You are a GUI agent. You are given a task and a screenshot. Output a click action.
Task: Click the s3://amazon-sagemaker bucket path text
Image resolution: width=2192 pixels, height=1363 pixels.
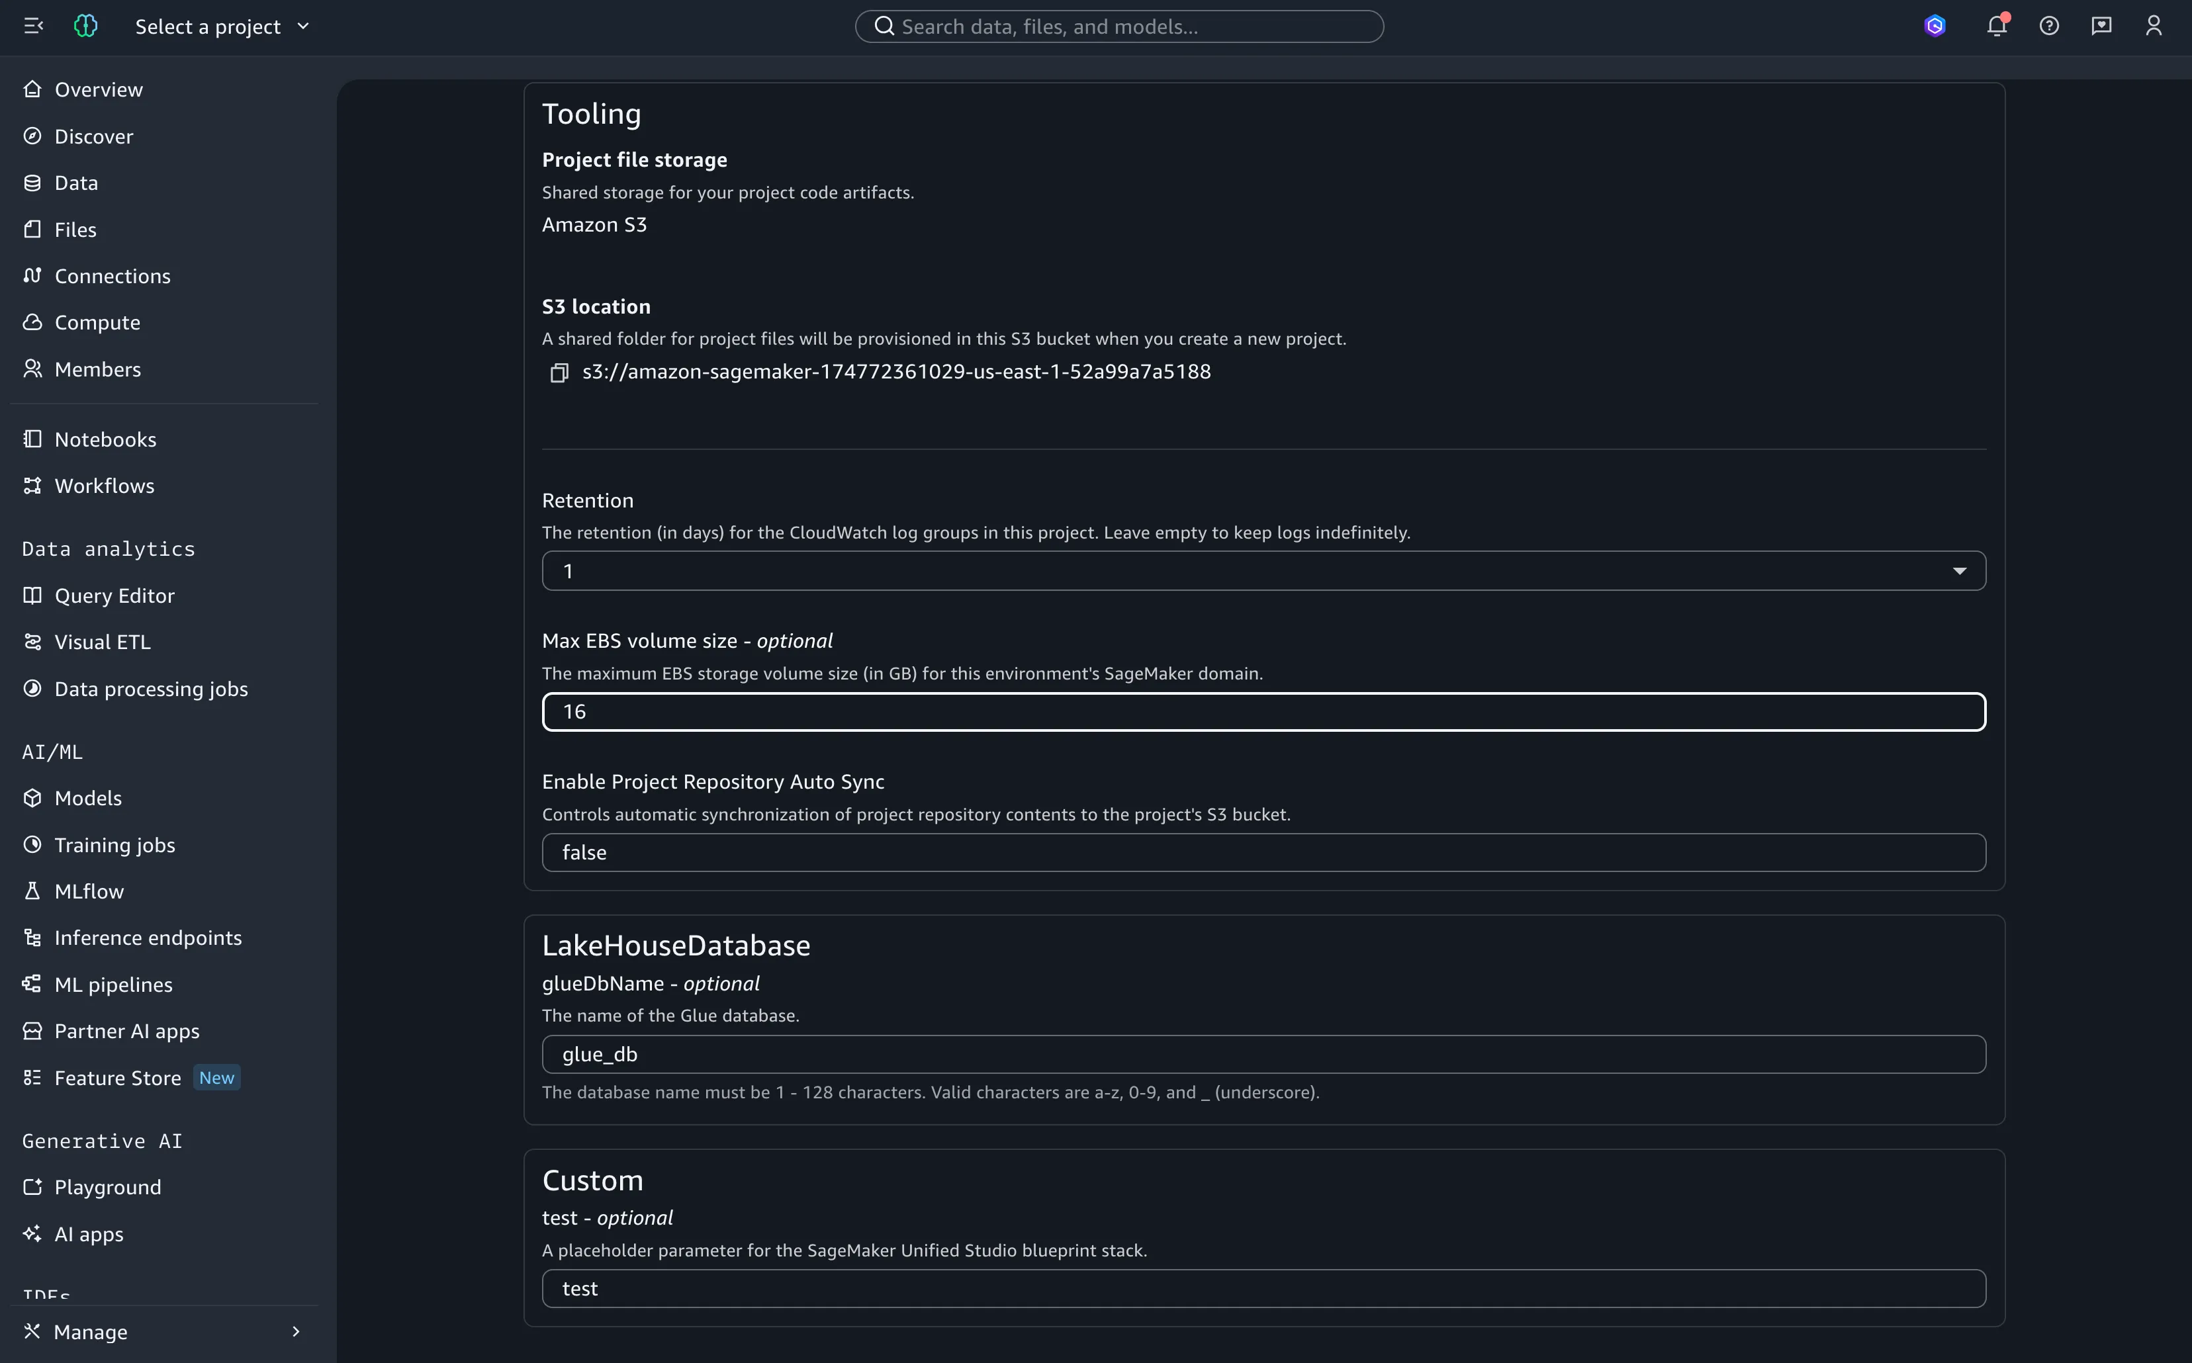pyautogui.click(x=896, y=371)
